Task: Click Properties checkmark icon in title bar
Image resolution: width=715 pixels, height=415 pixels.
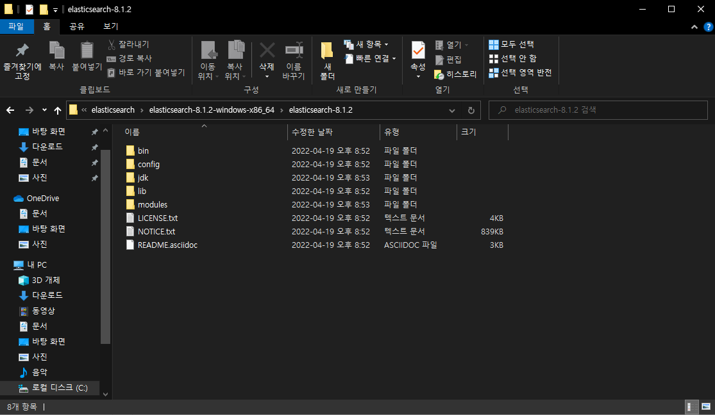Action: 29,9
